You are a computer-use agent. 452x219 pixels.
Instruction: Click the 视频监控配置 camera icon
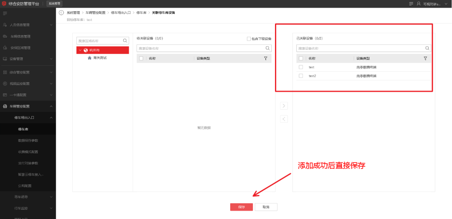pyautogui.click(x=5, y=83)
